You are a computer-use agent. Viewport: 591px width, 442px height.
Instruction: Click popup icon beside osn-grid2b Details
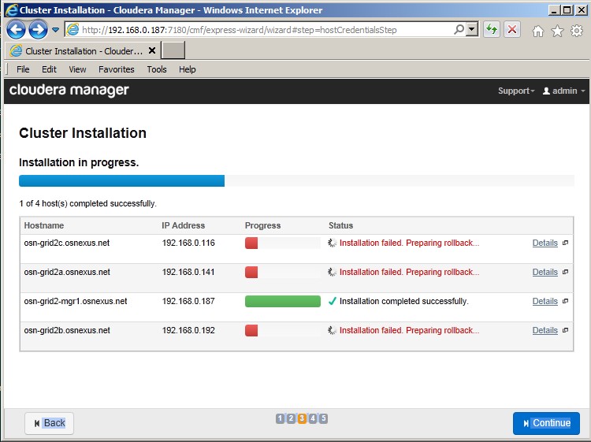click(565, 330)
